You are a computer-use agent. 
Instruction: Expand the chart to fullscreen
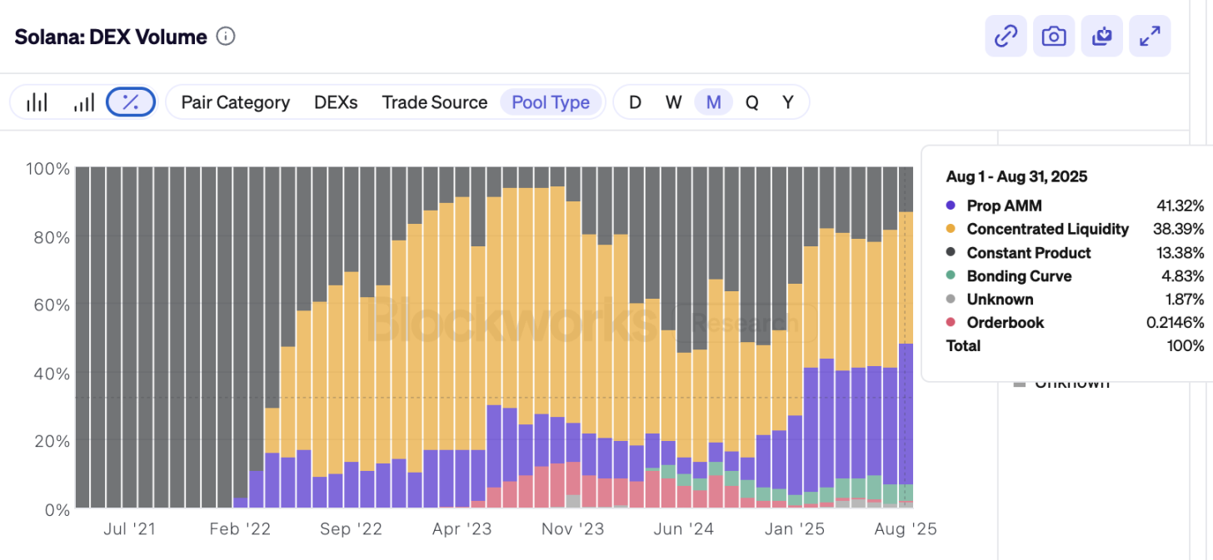1150,37
